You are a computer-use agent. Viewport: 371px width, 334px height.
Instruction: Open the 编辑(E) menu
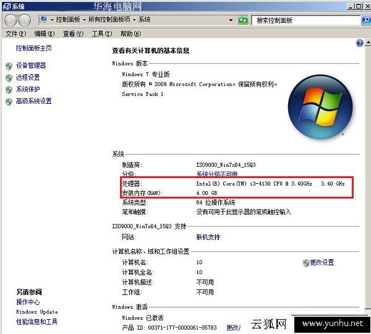[45, 34]
